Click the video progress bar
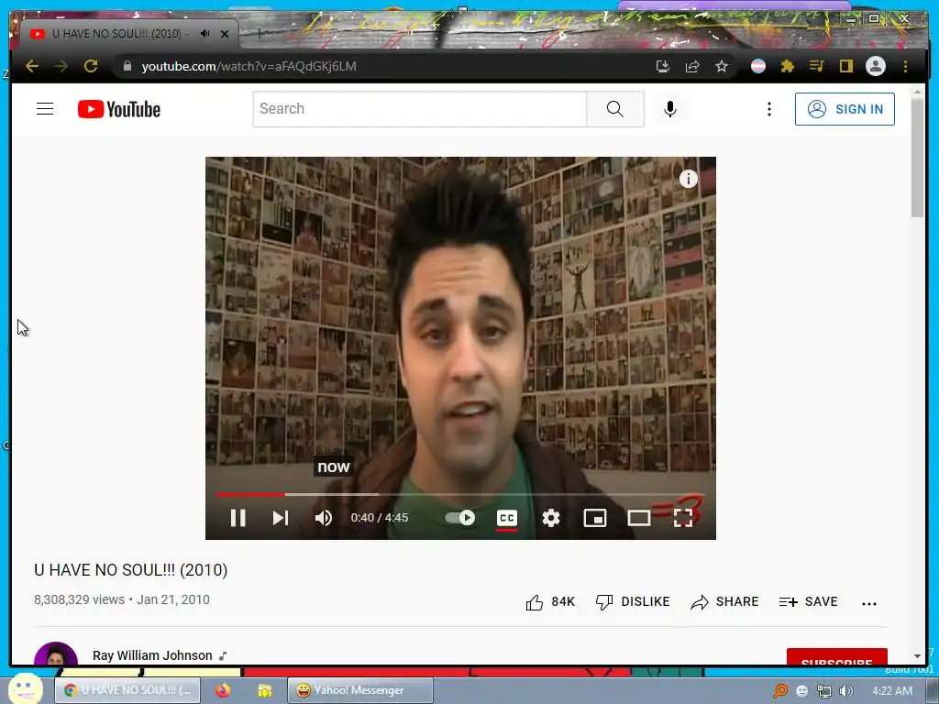This screenshot has height=704, width=939. coord(460,494)
